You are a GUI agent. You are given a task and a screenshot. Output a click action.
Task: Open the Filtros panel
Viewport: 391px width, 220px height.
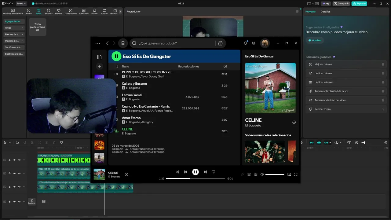pos(94,12)
